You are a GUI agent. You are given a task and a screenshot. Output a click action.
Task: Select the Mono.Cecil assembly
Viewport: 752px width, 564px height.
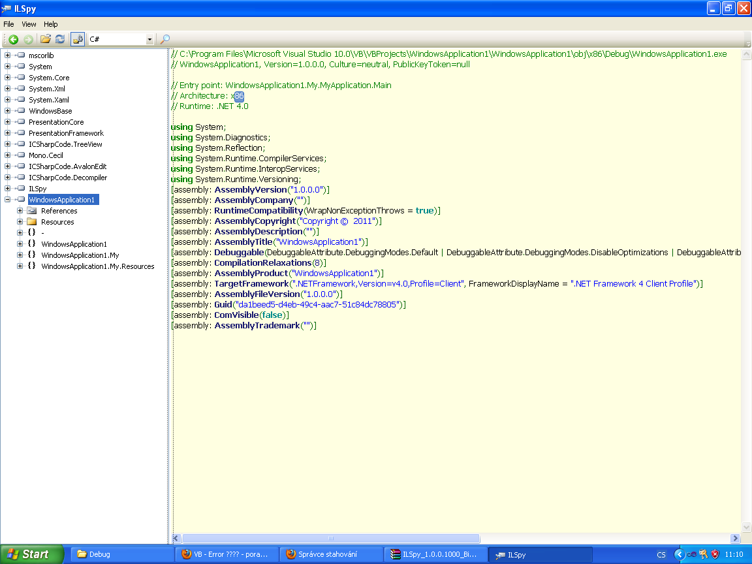click(46, 155)
